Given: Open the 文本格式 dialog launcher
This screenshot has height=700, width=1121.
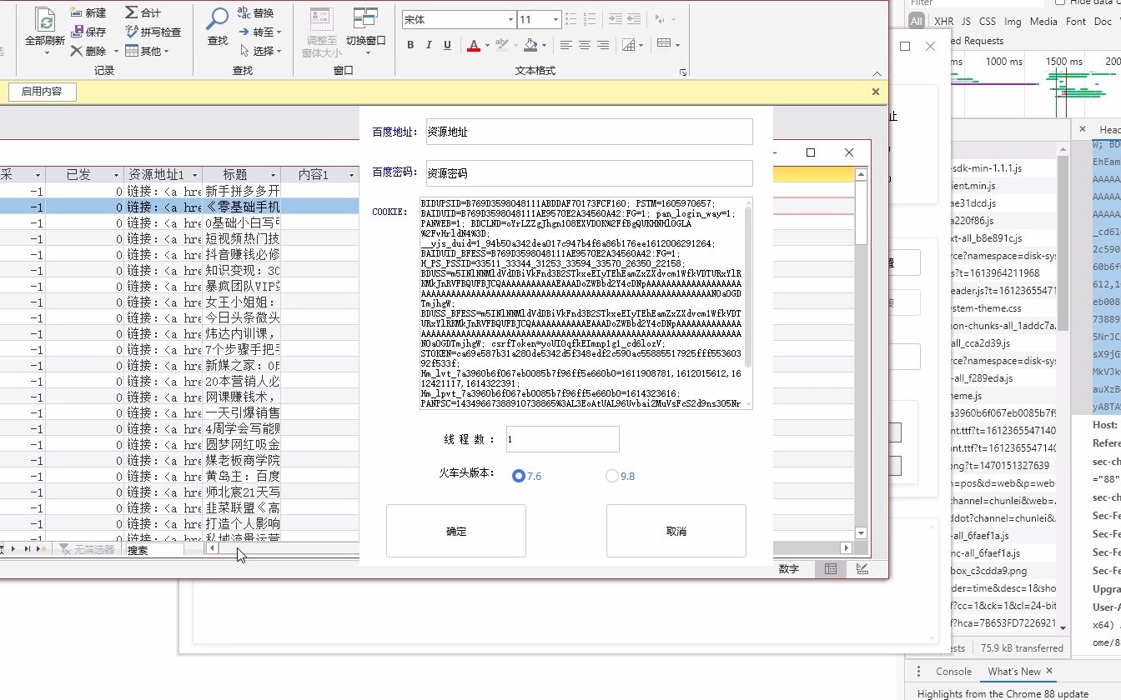Looking at the screenshot, I should point(683,72).
